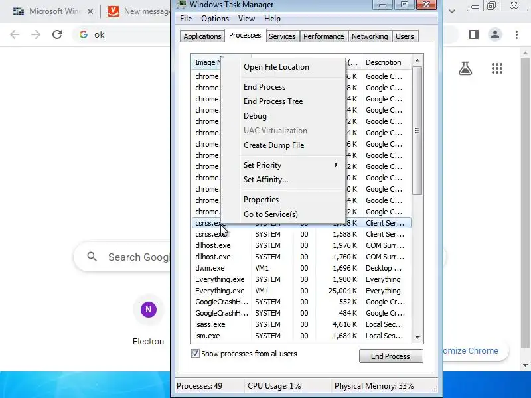The image size is (531, 398).
Task: Click Physical Memory: 33% status text
Action: pyautogui.click(x=374, y=386)
